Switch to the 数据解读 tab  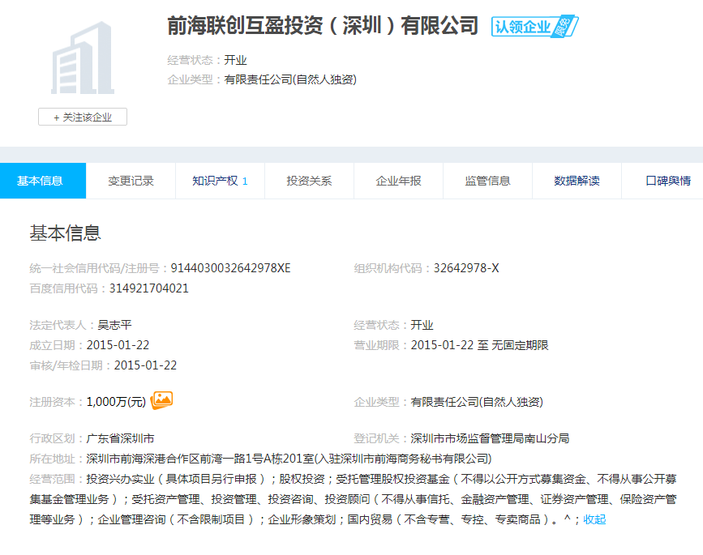[x=577, y=181]
